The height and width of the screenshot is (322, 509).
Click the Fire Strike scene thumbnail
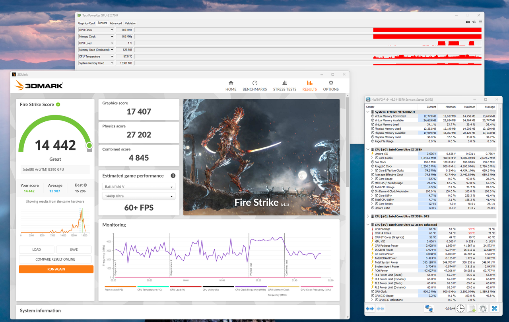point(261,157)
